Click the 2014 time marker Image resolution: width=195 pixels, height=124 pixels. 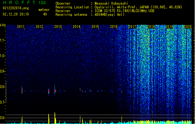tap(77, 26)
